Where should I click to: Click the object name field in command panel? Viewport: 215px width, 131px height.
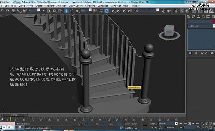pos(200,22)
